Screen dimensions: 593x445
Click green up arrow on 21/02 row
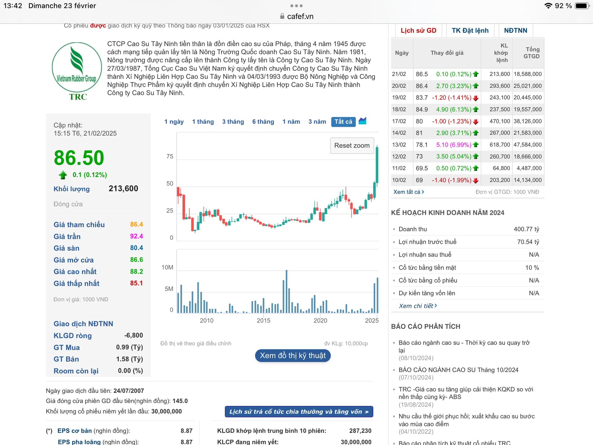476,74
